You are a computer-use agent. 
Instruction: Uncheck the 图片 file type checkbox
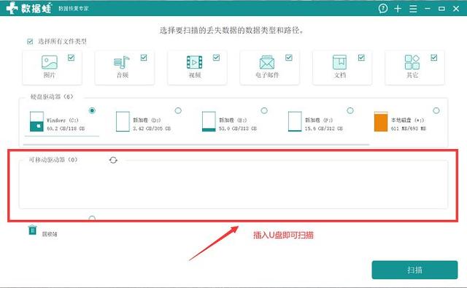71,58
